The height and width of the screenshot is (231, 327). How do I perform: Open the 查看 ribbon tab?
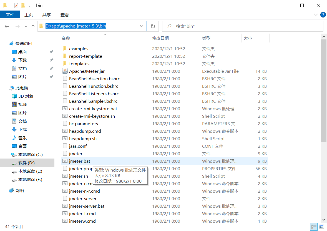(64, 15)
